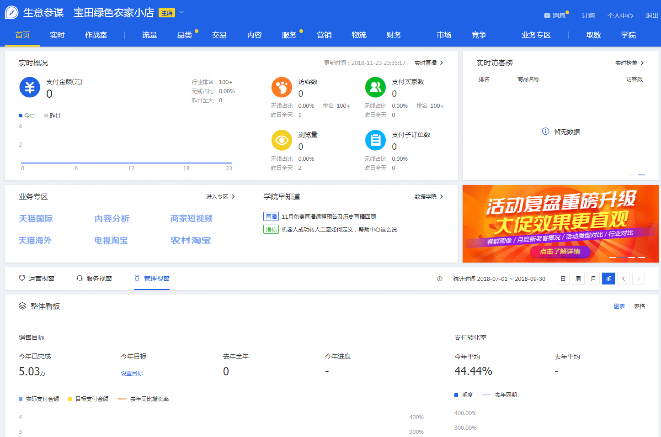This screenshot has width=661, height=437.
Task: Go to previous period with left arrow
Action: click(x=624, y=279)
